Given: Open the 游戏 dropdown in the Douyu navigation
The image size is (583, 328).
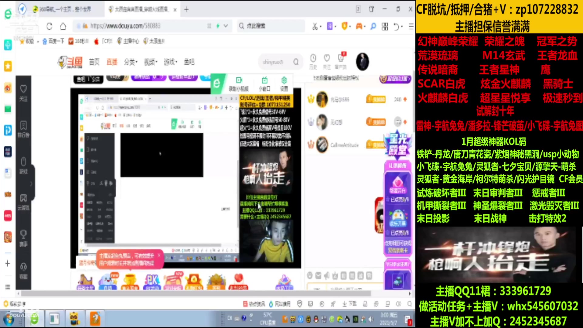Looking at the screenshot, I should [x=171, y=62].
